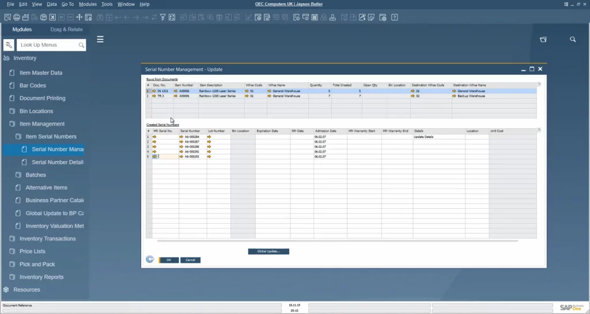Expand the Inventory Transactions folder

(x=13, y=239)
